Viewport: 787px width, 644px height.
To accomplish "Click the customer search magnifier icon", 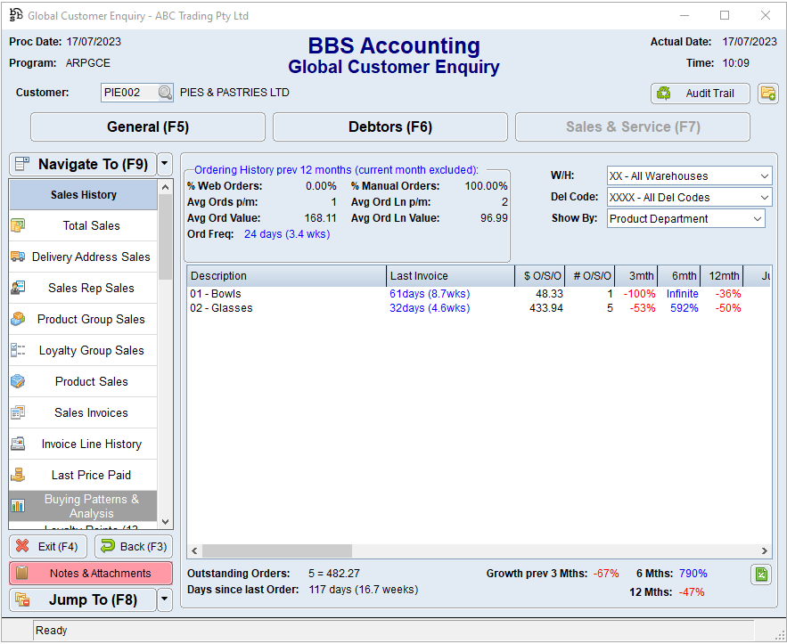I will point(165,93).
